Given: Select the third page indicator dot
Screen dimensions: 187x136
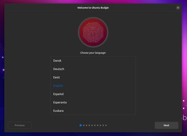Looking at the screenshot, I should (x=86, y=125).
